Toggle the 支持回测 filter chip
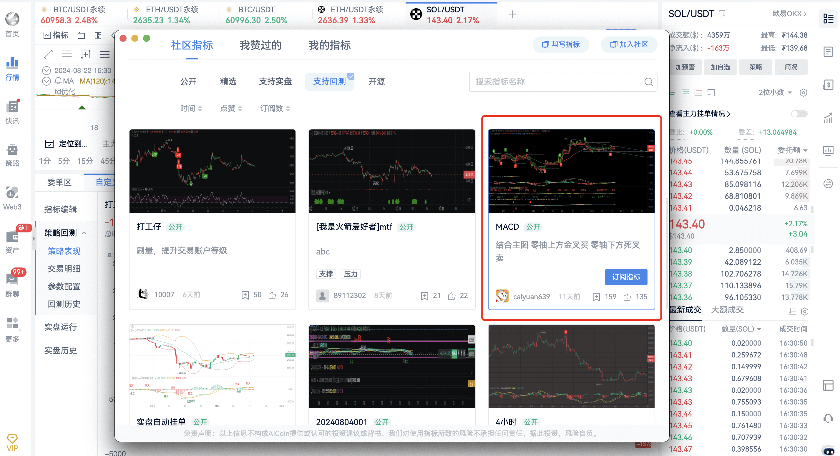This screenshot has width=840, height=456. 329,81
